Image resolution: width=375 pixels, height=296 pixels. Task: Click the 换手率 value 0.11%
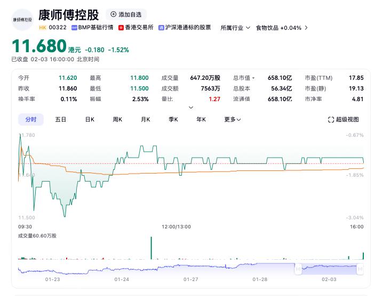point(69,99)
